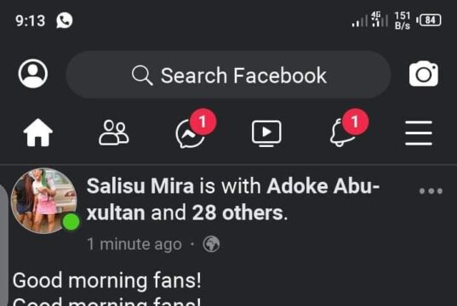The width and height of the screenshot is (457, 306).
Task: Open Salisu Mira's profile picture
Action: coord(44,201)
